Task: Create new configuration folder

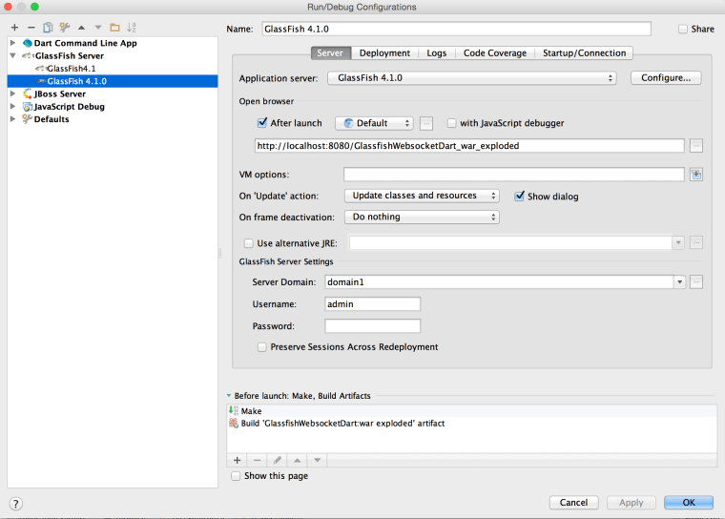Action: (114, 28)
